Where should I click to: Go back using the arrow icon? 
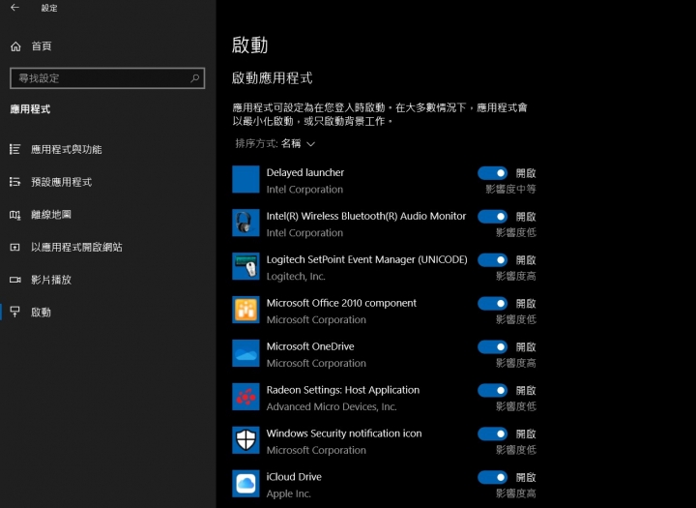click(14, 8)
